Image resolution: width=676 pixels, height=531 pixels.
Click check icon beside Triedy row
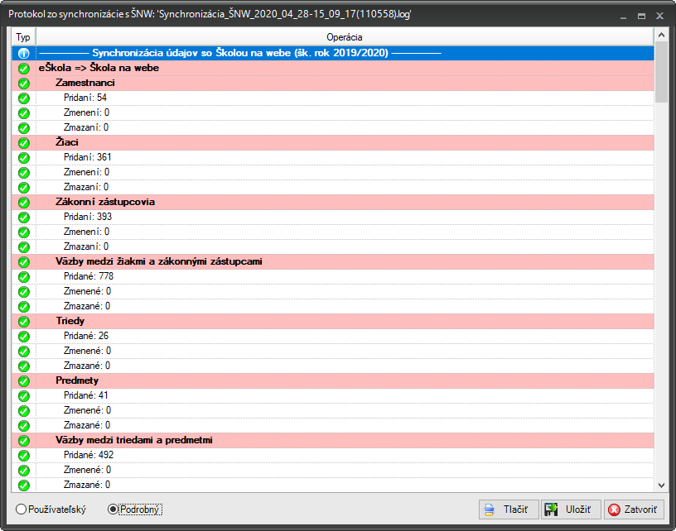click(24, 322)
